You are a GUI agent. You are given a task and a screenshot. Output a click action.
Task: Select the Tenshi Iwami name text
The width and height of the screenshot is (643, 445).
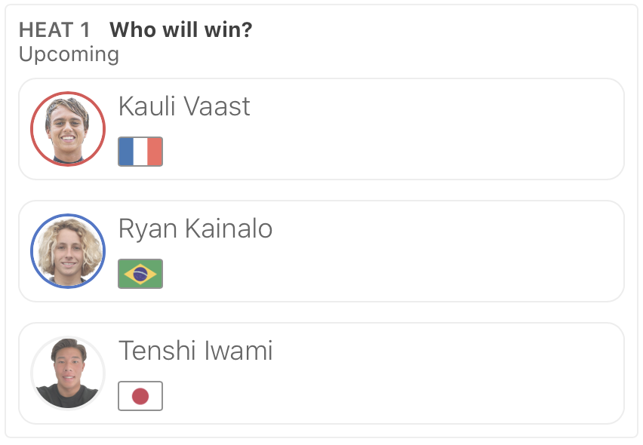click(195, 351)
